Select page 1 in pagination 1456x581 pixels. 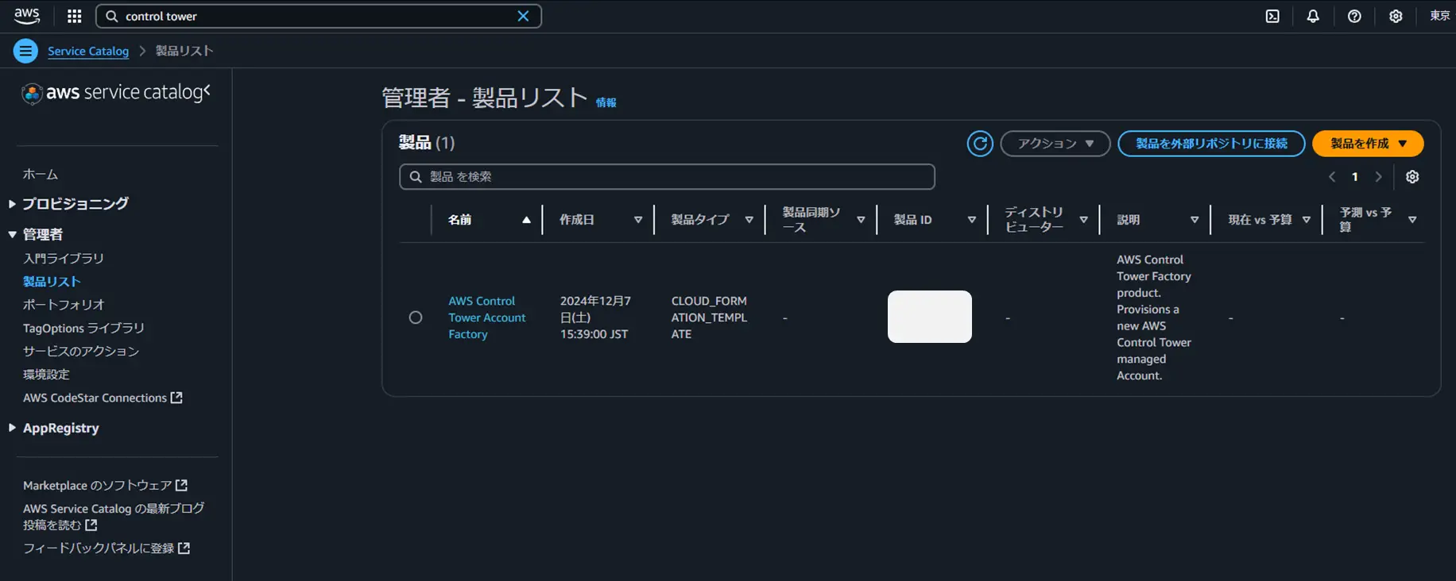click(1355, 177)
